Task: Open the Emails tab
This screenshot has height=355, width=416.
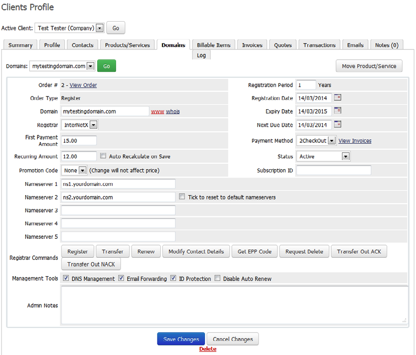Action: [x=355, y=45]
